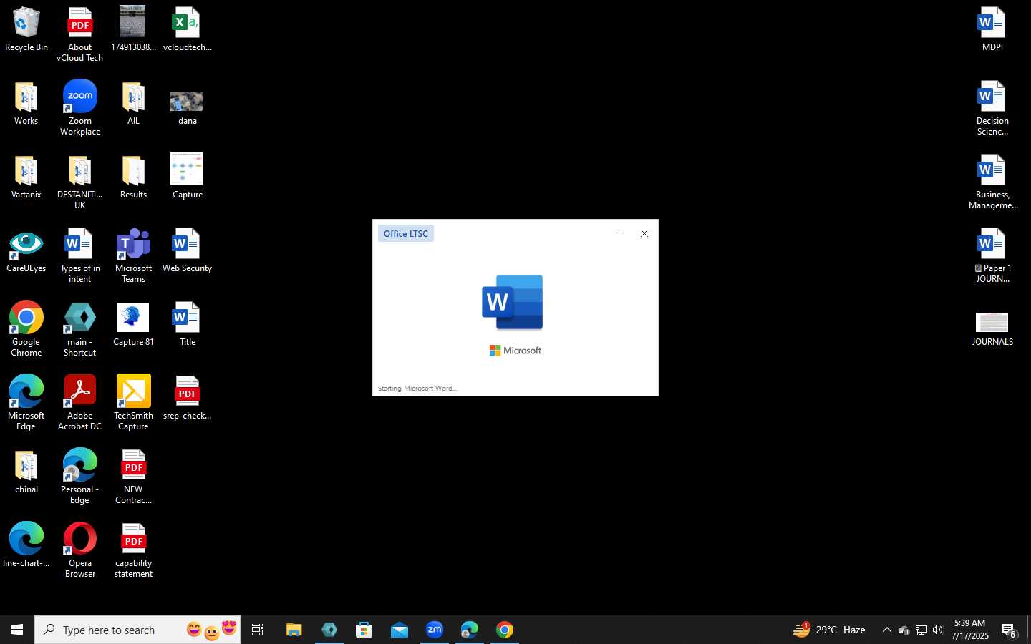Select the Business, Manageme Word document
The image size is (1031, 644).
[992, 182]
